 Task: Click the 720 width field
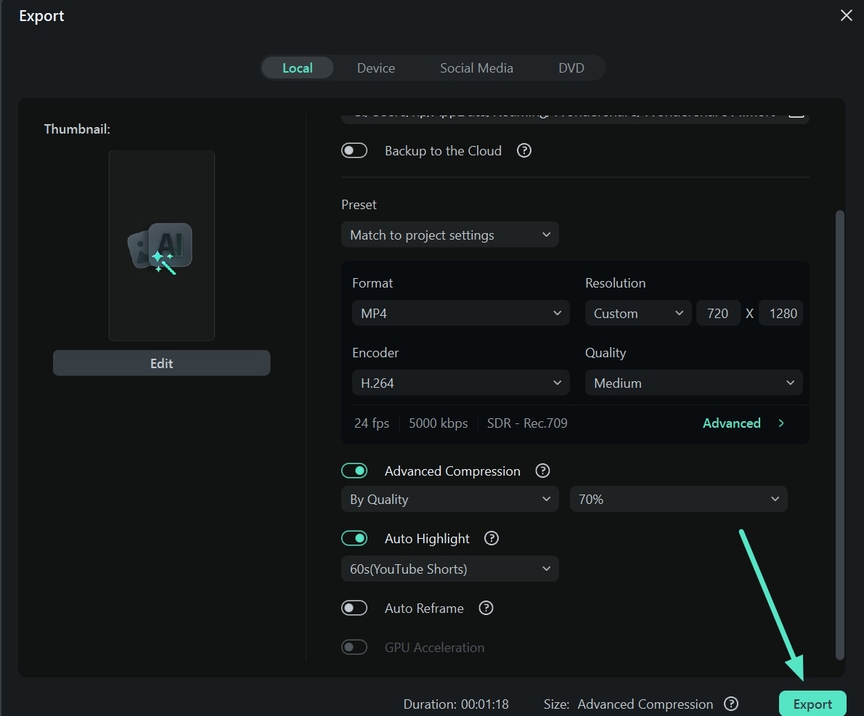(x=718, y=313)
